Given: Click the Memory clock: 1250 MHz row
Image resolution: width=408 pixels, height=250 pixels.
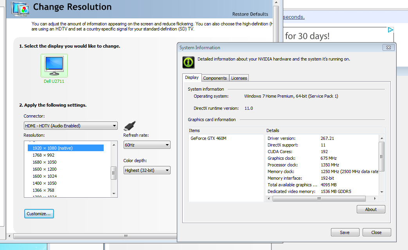Looking at the screenshot, I should point(322,171).
